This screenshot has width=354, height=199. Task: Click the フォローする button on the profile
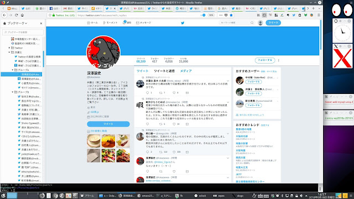coord(265,60)
